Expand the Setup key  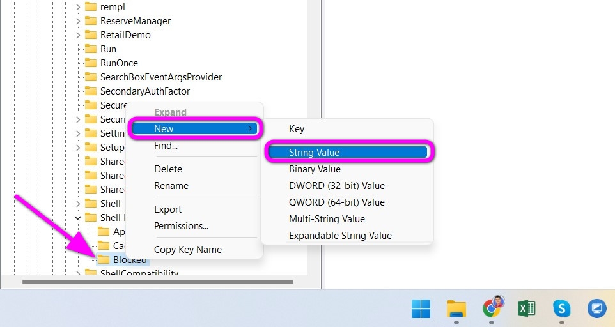77,148
